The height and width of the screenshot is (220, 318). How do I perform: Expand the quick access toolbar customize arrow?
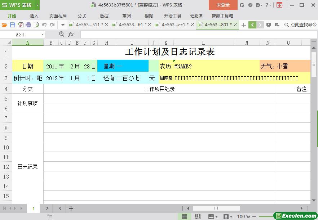coord(63,25)
